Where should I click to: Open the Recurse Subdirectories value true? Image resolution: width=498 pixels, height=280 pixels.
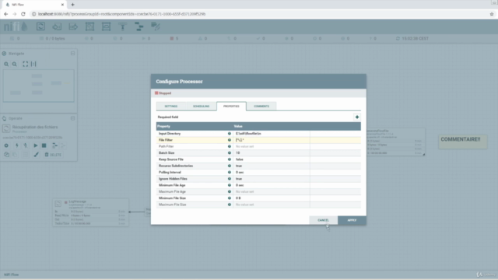[x=272, y=166]
